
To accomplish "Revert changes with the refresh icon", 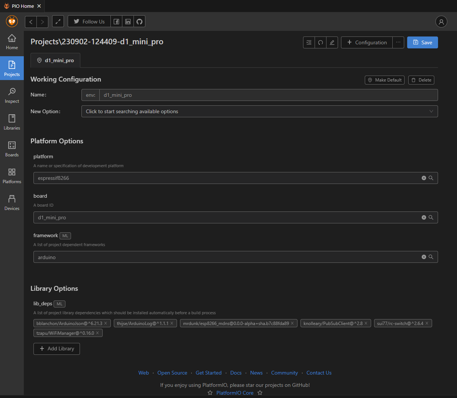I will [x=320, y=42].
